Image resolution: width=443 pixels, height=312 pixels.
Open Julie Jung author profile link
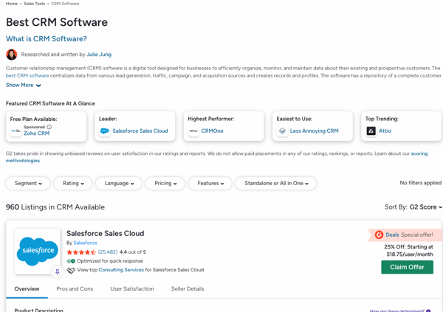[99, 54]
